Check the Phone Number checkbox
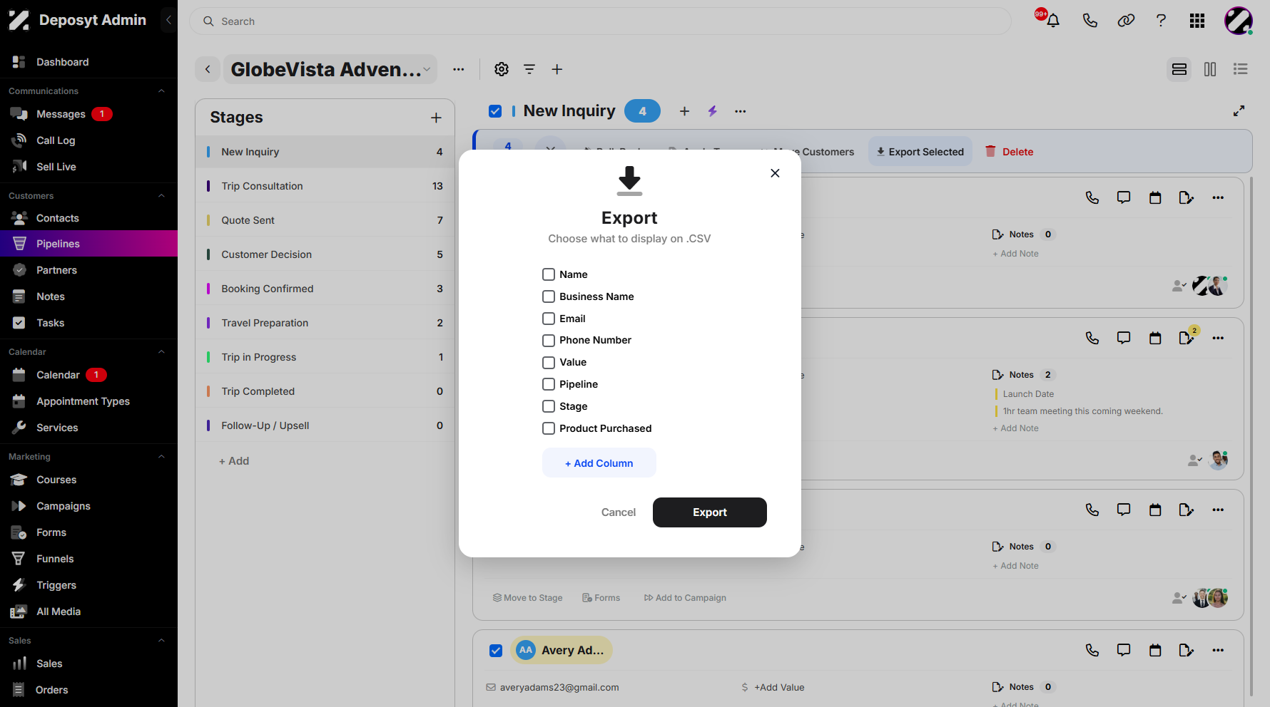 click(x=549, y=340)
